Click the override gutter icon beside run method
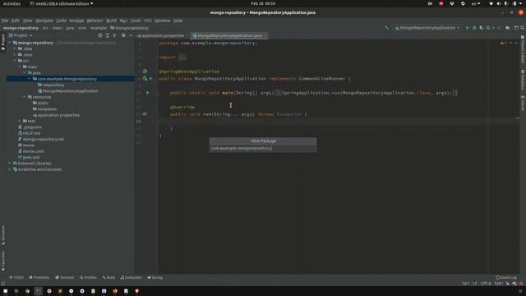 click(145, 114)
